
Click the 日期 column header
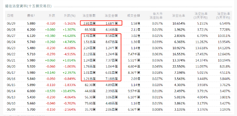10,15
